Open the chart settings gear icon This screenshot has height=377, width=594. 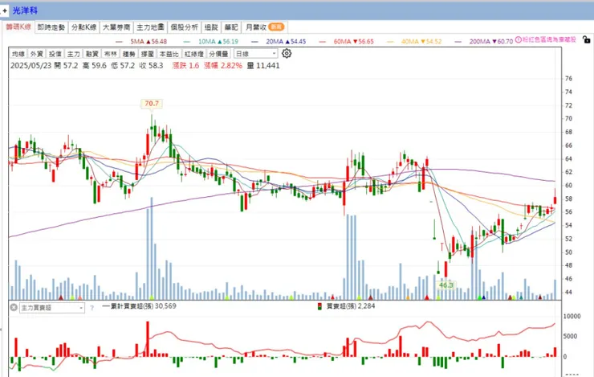(x=287, y=54)
